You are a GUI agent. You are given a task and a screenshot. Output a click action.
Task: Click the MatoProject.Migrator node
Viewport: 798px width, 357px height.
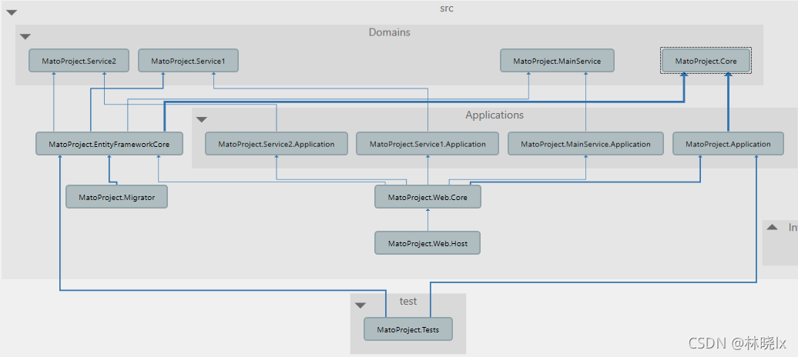coord(116,197)
